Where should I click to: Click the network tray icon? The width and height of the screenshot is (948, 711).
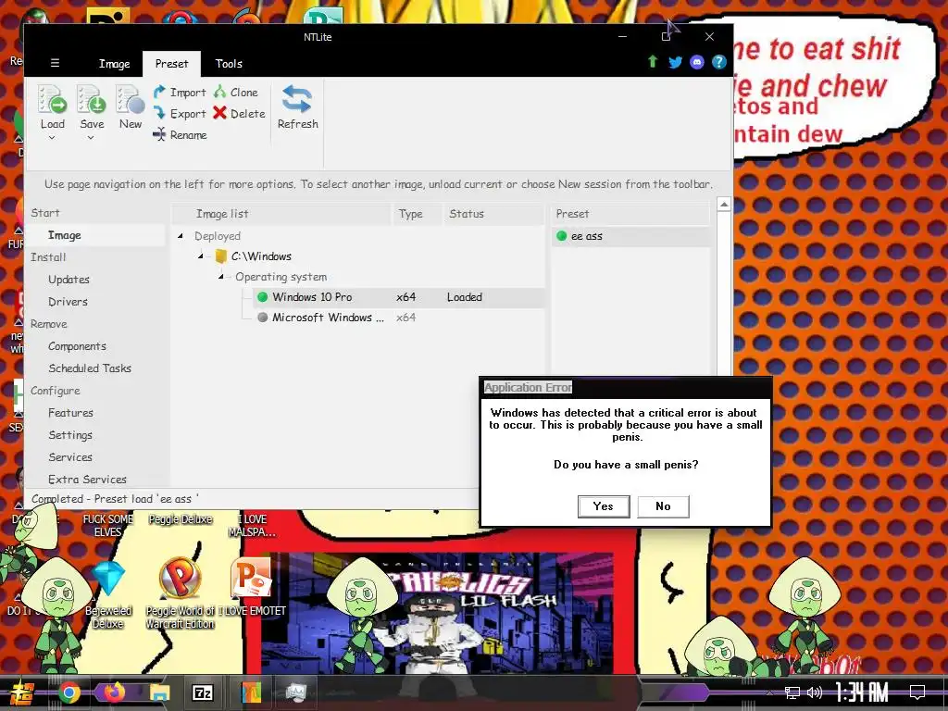coord(792,692)
